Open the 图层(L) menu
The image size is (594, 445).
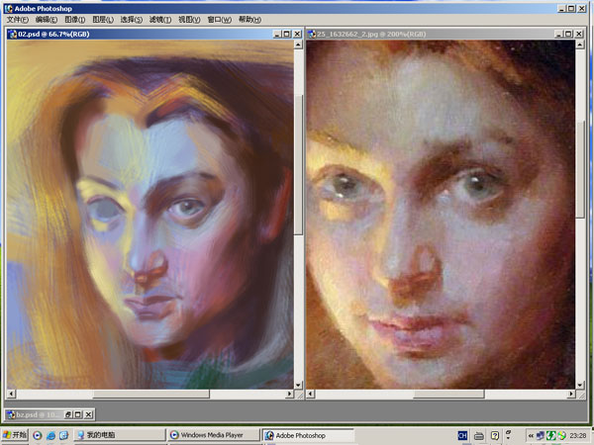[103, 20]
